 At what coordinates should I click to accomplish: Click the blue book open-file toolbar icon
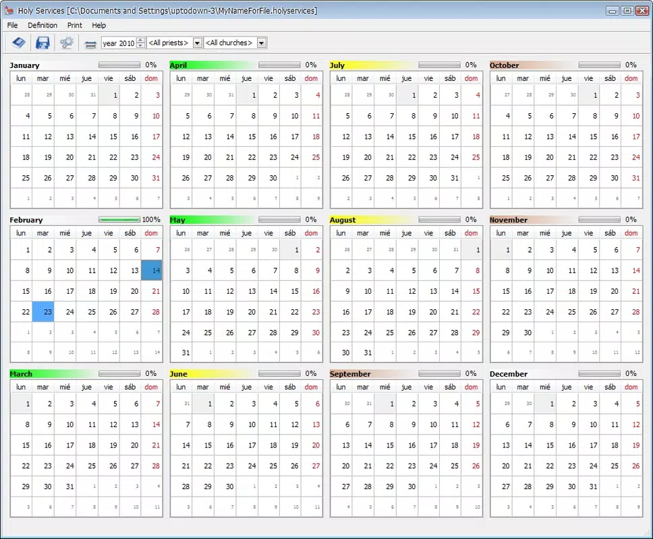point(19,42)
